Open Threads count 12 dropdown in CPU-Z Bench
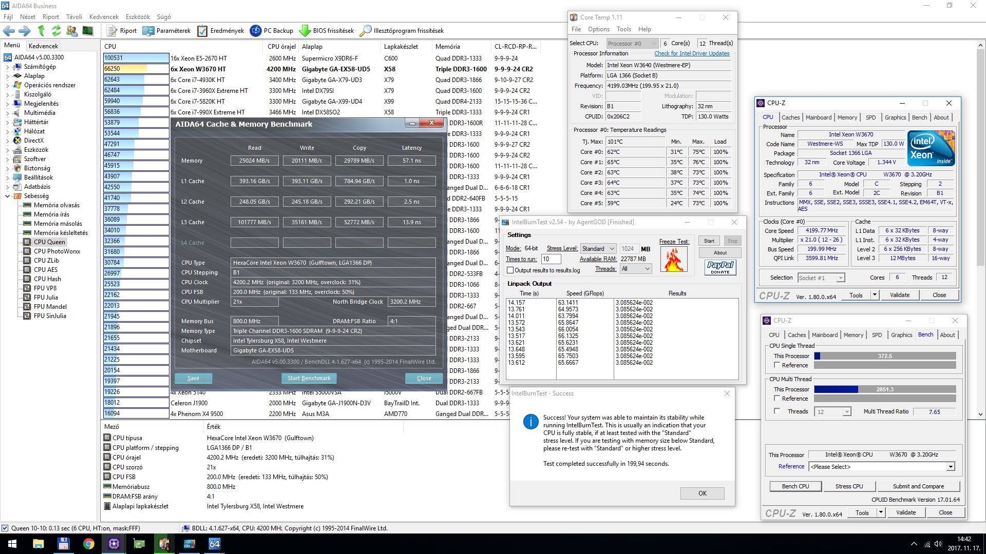This screenshot has height=554, width=986. pos(832,411)
